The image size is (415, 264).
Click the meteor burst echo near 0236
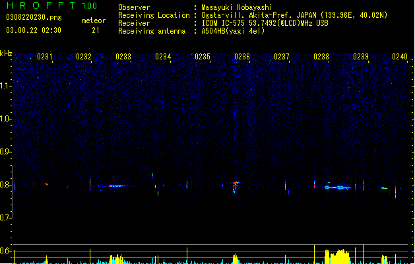coord(236,187)
